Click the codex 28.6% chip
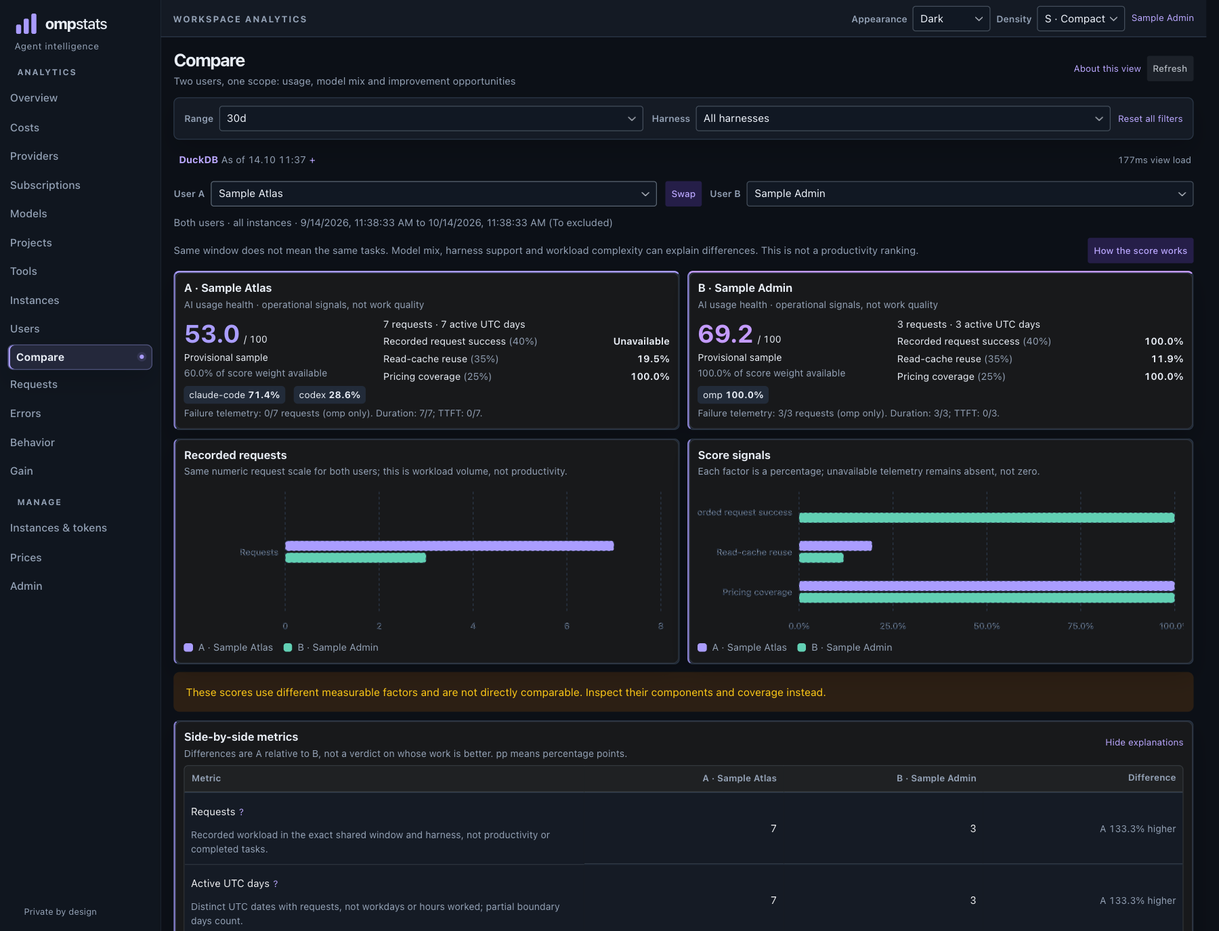The width and height of the screenshot is (1219, 931). click(330, 395)
